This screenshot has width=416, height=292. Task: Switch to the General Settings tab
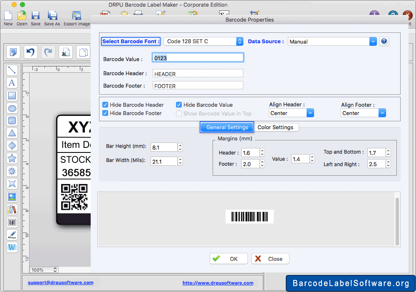click(227, 127)
